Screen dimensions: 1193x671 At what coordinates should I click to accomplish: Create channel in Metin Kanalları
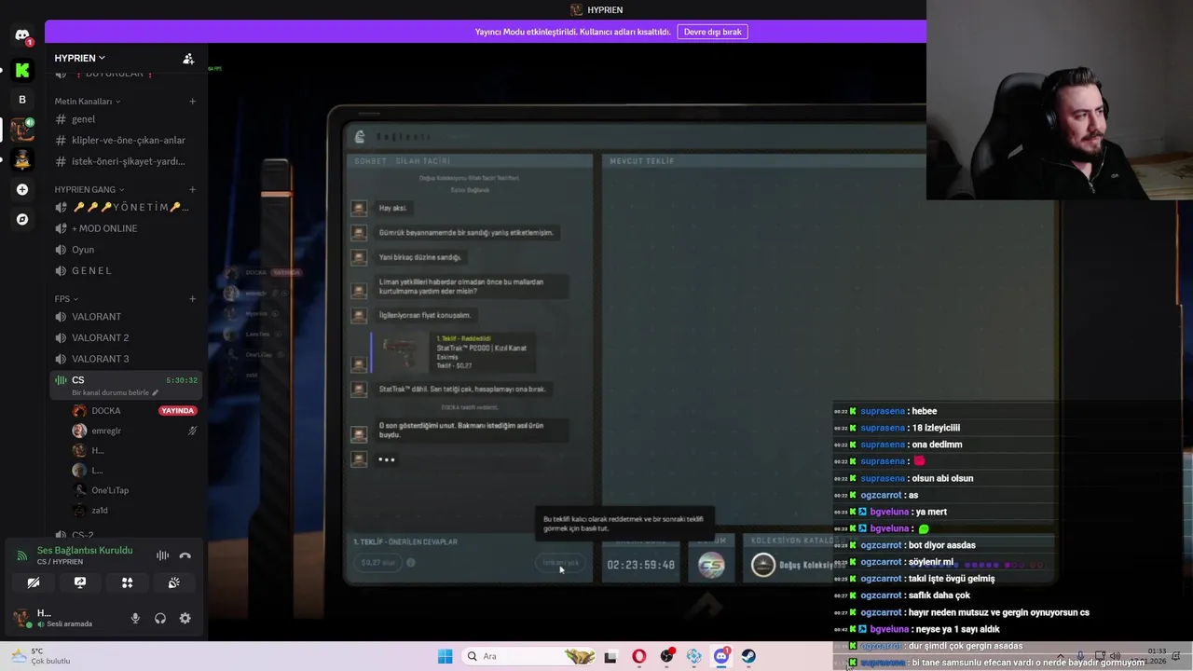192,101
